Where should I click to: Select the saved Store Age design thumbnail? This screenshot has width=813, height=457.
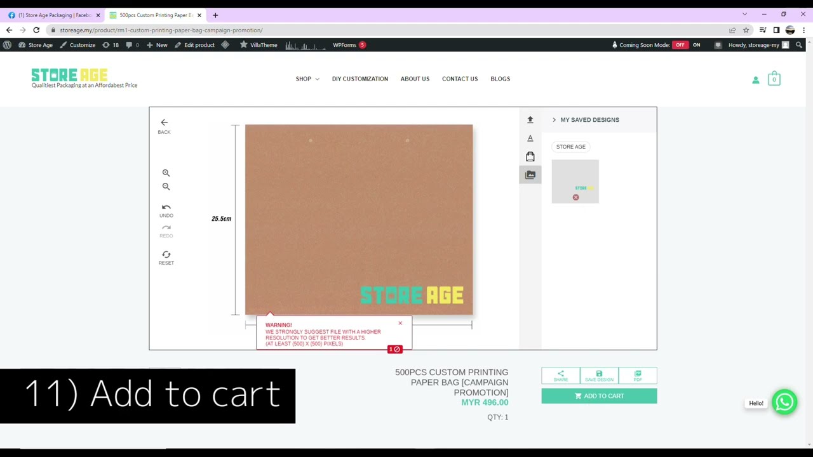click(x=575, y=182)
